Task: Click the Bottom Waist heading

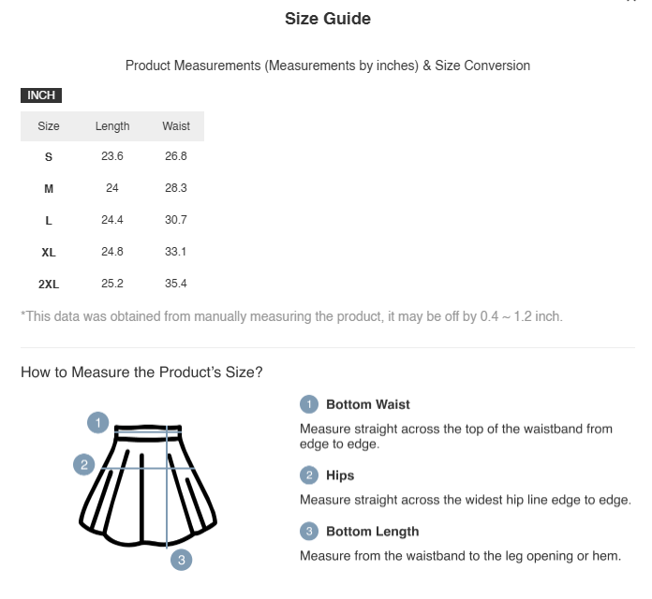Action: pyautogui.click(x=368, y=404)
